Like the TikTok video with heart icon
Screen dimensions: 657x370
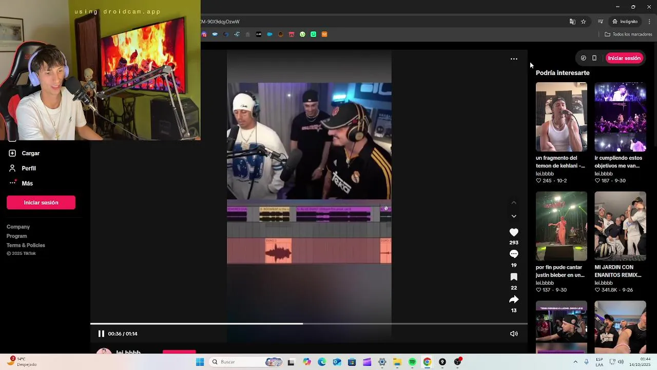pos(514,232)
